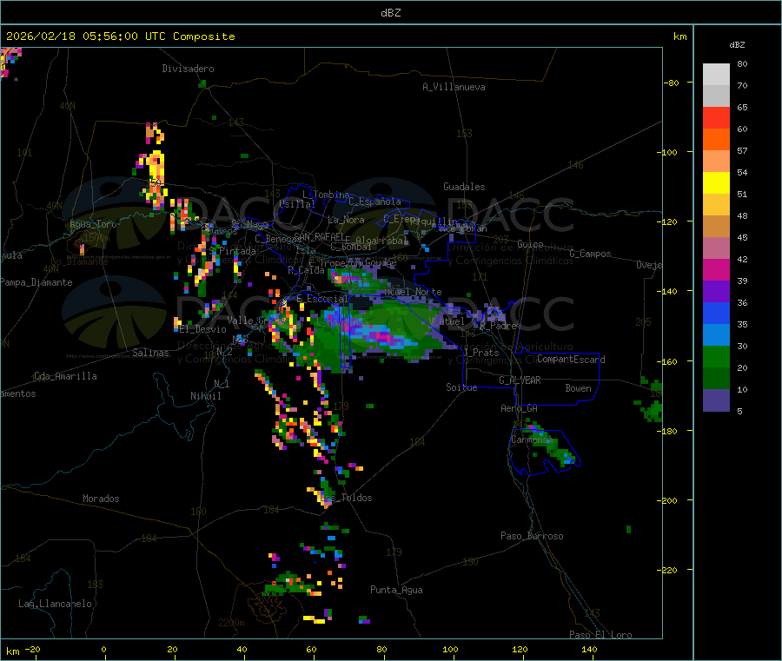Click the CompartEscard label
782x661 pixels.
571,360
